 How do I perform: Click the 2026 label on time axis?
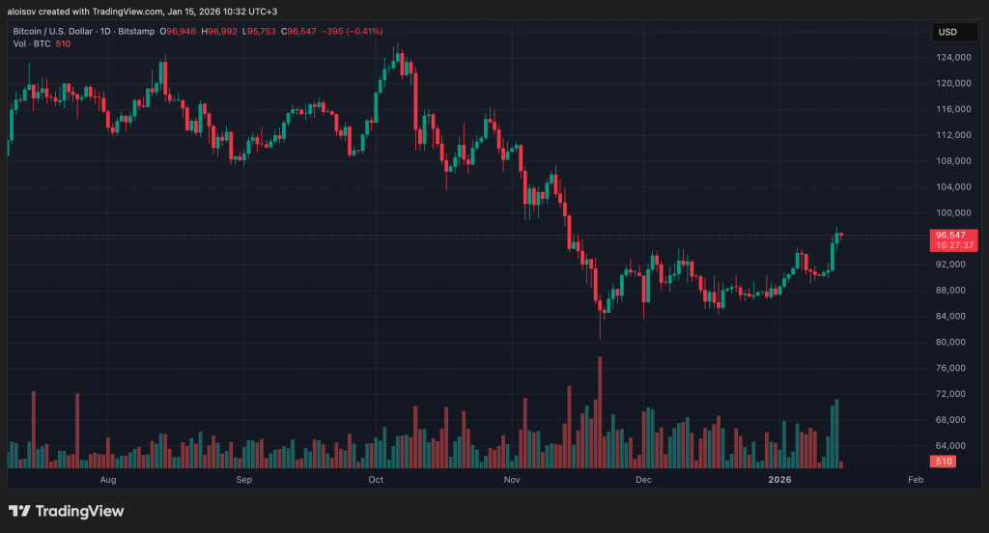point(779,479)
